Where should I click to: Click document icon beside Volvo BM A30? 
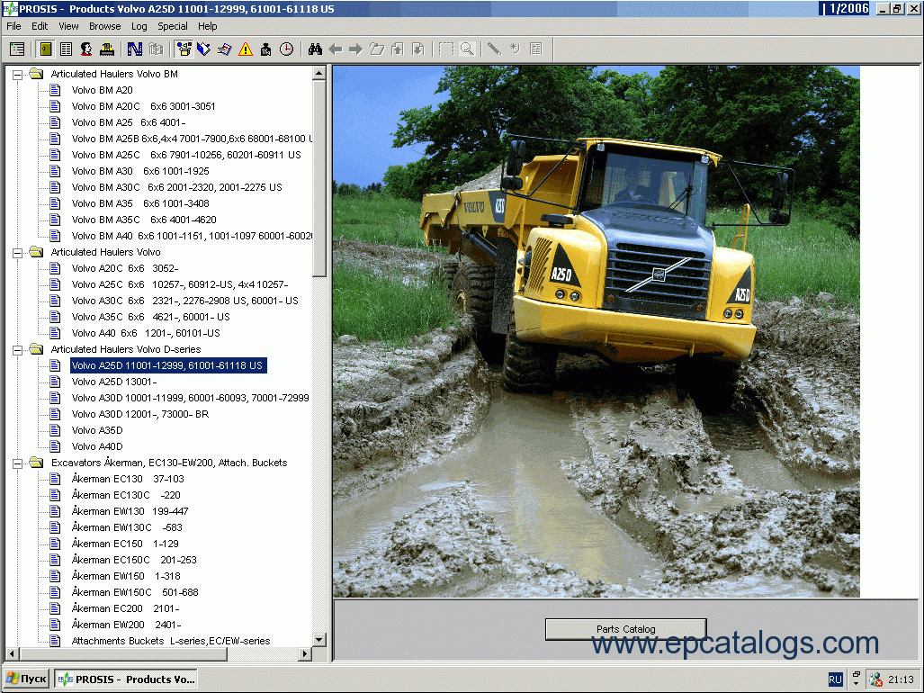tap(55, 171)
